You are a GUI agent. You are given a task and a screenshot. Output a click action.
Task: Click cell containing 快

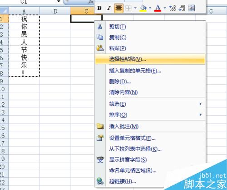(x=24, y=57)
